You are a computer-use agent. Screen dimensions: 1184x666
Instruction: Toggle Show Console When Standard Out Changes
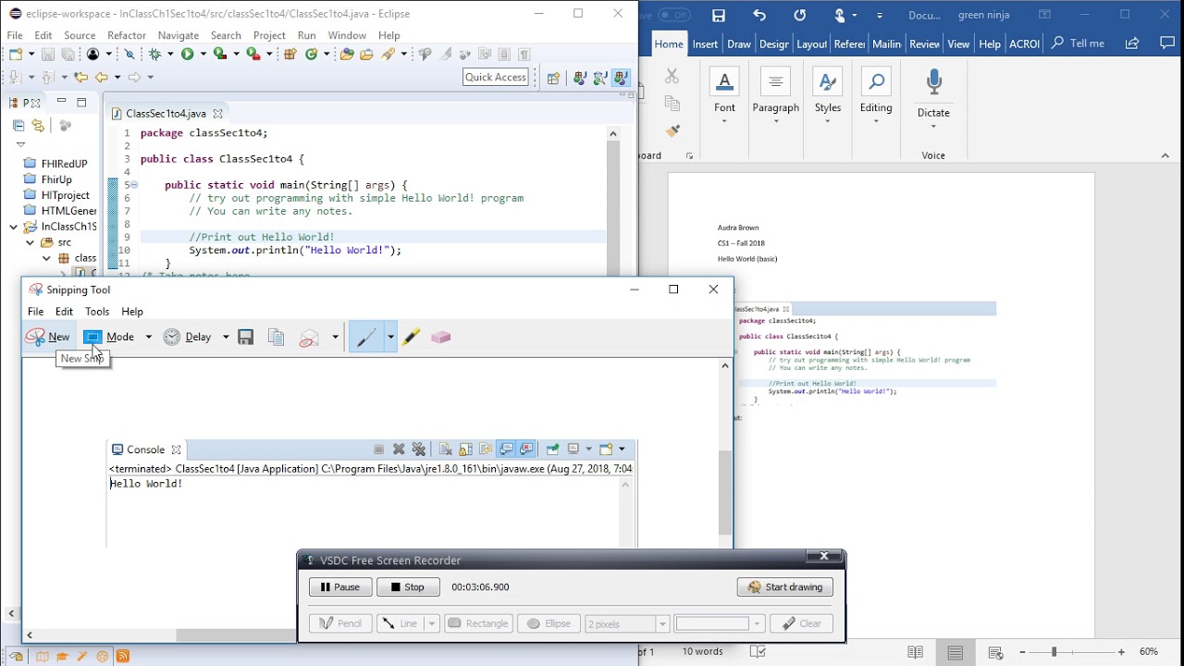pyautogui.click(x=506, y=449)
